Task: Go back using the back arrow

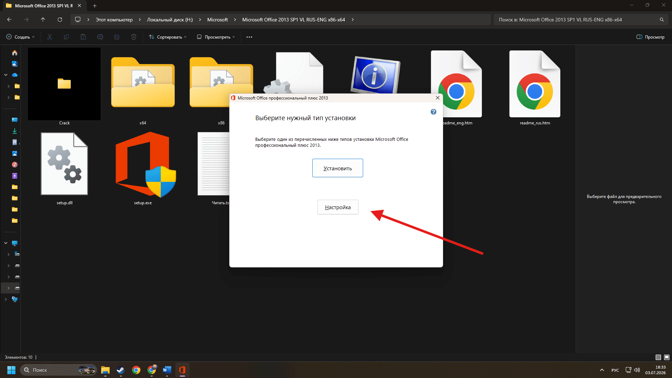Action: (9, 20)
